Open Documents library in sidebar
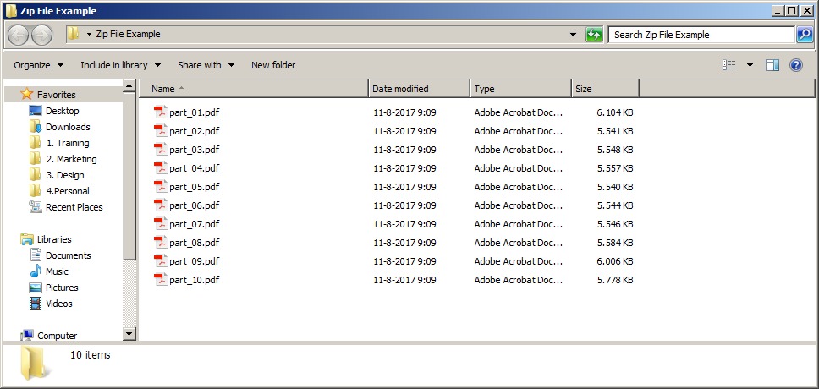819x389 pixels. (x=68, y=255)
